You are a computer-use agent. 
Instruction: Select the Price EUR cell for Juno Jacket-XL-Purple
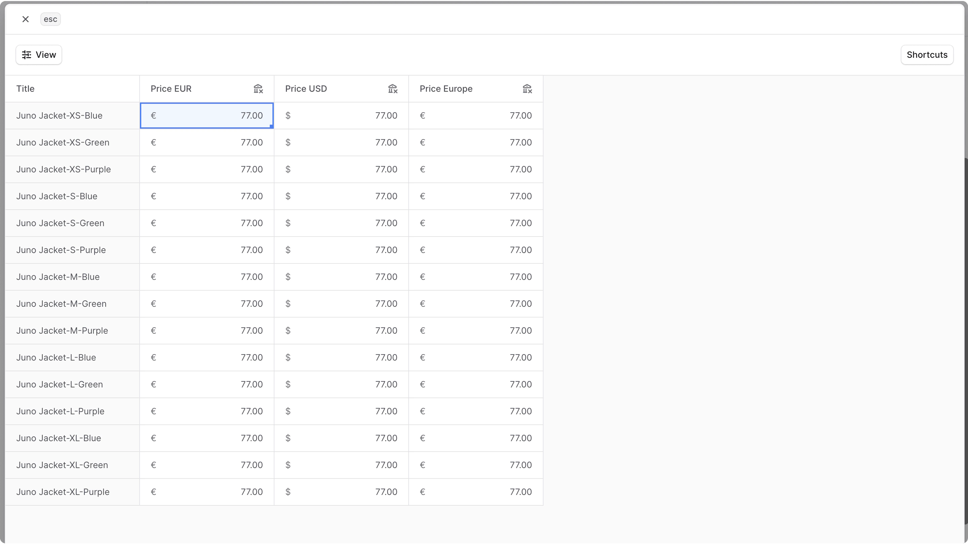(207, 492)
